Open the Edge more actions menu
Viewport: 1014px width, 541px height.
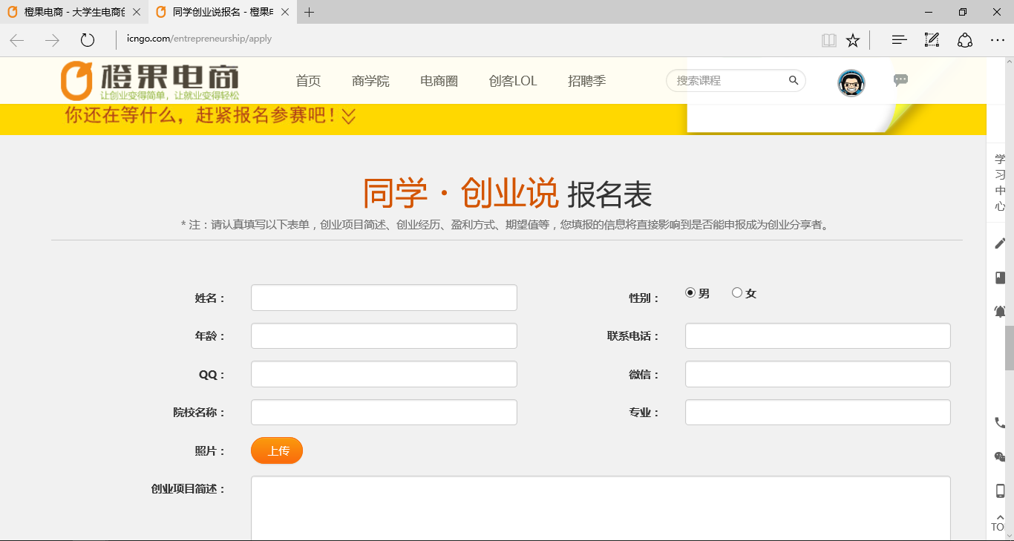[x=997, y=40]
